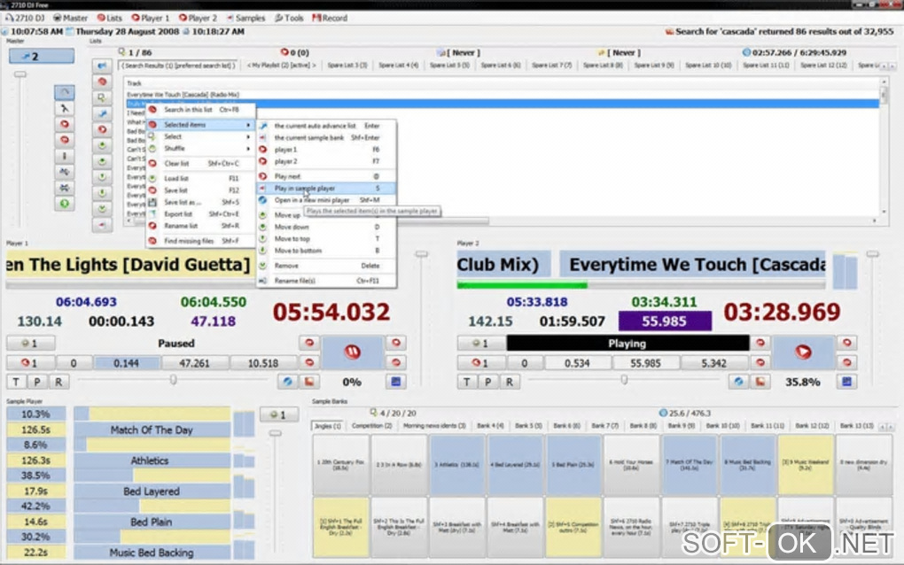Click the '3 Athletics' sample pad

[456, 464]
